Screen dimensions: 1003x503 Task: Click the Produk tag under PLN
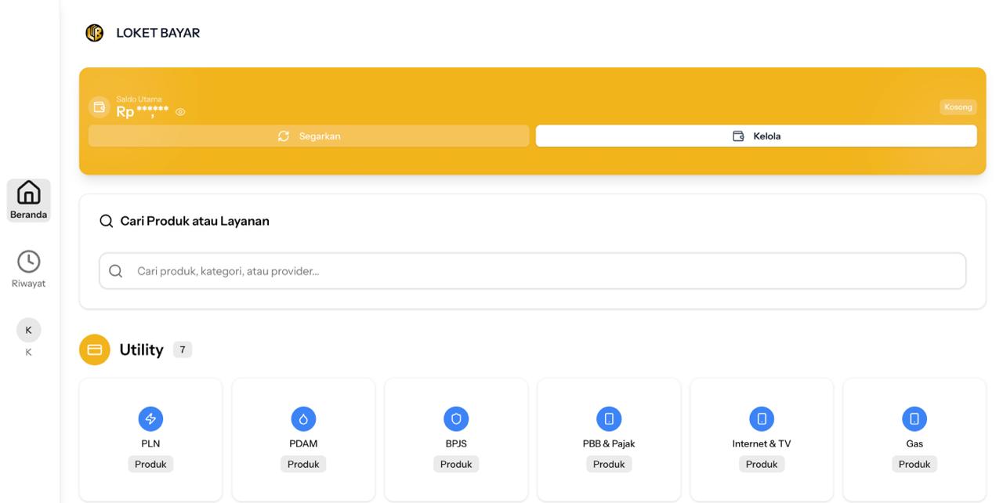150,464
